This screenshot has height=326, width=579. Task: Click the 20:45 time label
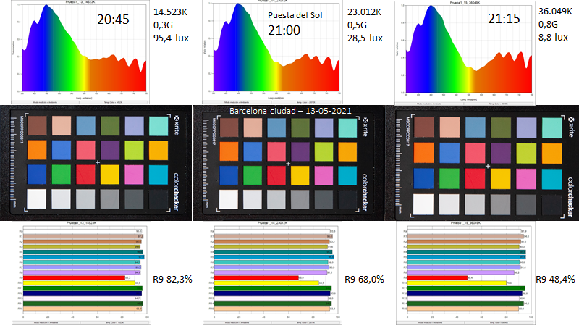pos(113,20)
